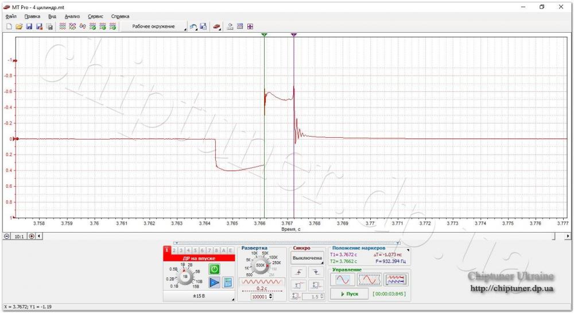Create a new file via toolbar icon
The height and width of the screenshot is (313, 574).
(9, 26)
